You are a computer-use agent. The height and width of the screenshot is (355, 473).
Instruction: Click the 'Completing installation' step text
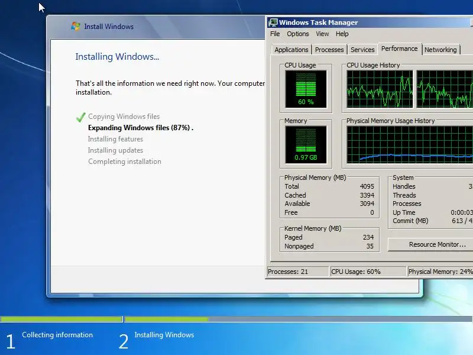[x=125, y=162]
